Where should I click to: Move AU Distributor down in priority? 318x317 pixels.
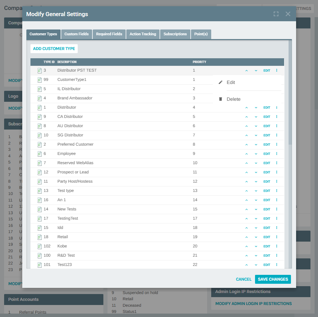click(x=256, y=126)
